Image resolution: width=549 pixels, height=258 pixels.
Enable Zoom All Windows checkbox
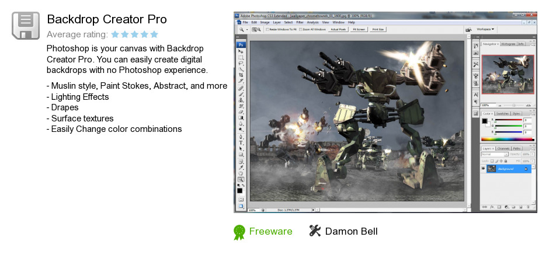301,29
